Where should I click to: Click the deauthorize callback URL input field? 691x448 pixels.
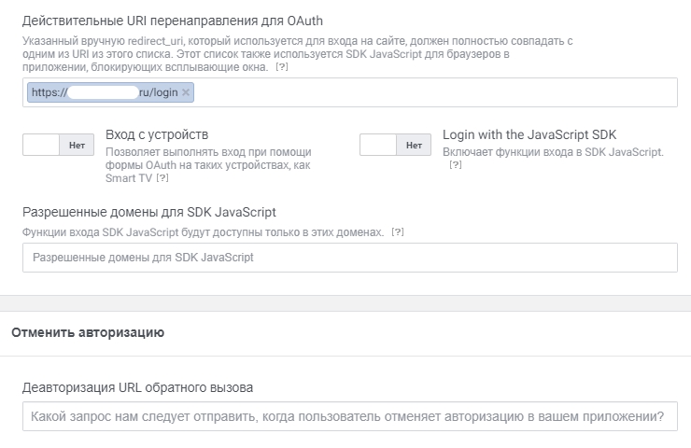click(x=349, y=416)
